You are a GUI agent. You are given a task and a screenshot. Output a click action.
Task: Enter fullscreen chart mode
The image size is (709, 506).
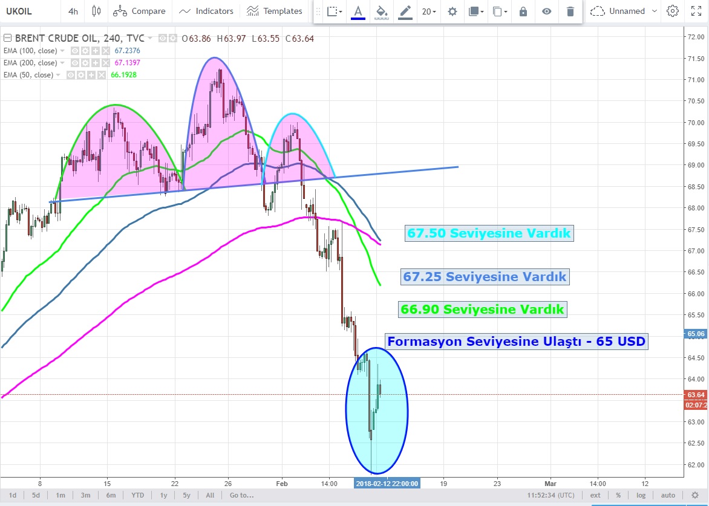tap(694, 11)
